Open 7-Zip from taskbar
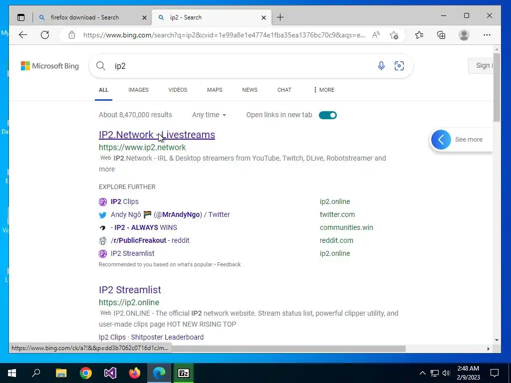The width and height of the screenshot is (511, 383). [x=184, y=373]
